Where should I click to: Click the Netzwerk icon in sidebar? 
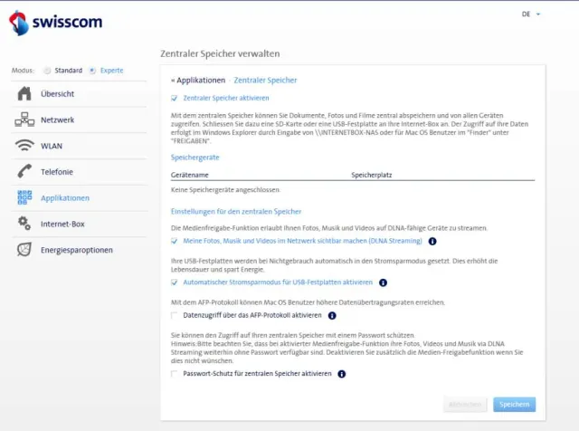click(24, 120)
